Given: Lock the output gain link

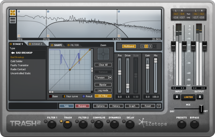Looking at the screenshot, I should pos(200,97).
